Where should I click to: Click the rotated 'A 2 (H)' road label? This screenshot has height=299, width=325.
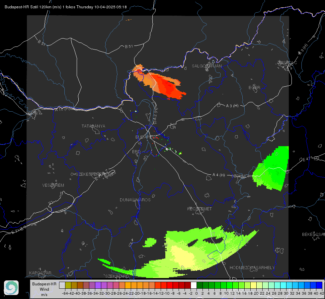155,114
